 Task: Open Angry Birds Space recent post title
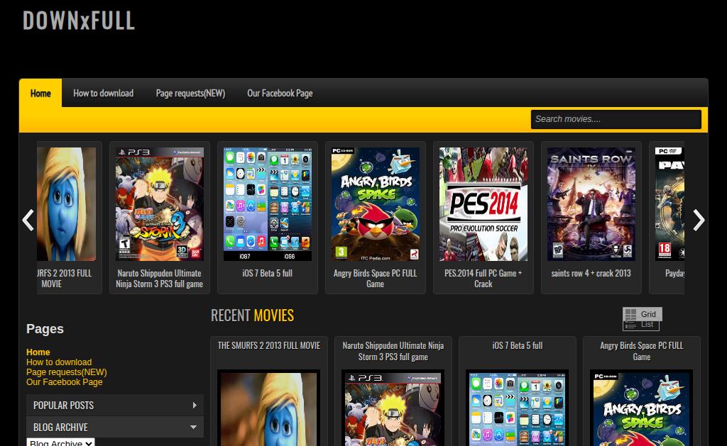pos(642,351)
